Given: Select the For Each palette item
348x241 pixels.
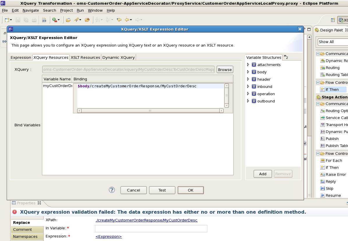Looking at the screenshot, I should (331, 160).
